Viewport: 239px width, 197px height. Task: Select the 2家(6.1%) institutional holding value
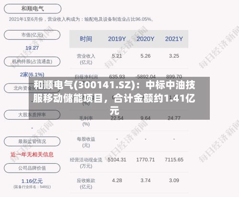32,74
